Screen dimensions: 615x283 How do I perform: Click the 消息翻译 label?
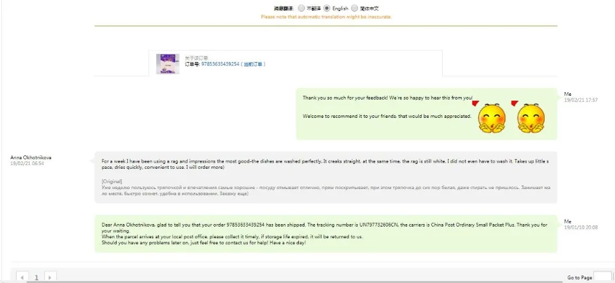point(283,8)
